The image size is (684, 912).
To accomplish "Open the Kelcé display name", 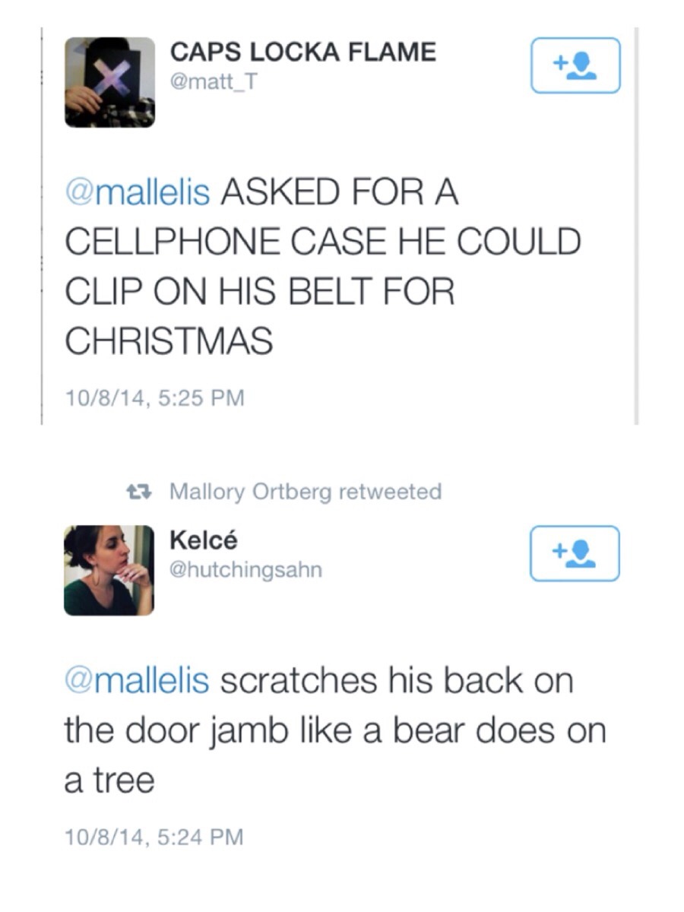I will 204,541.
